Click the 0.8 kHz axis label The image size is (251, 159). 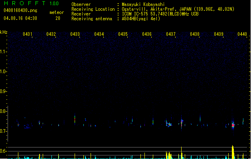3,111
